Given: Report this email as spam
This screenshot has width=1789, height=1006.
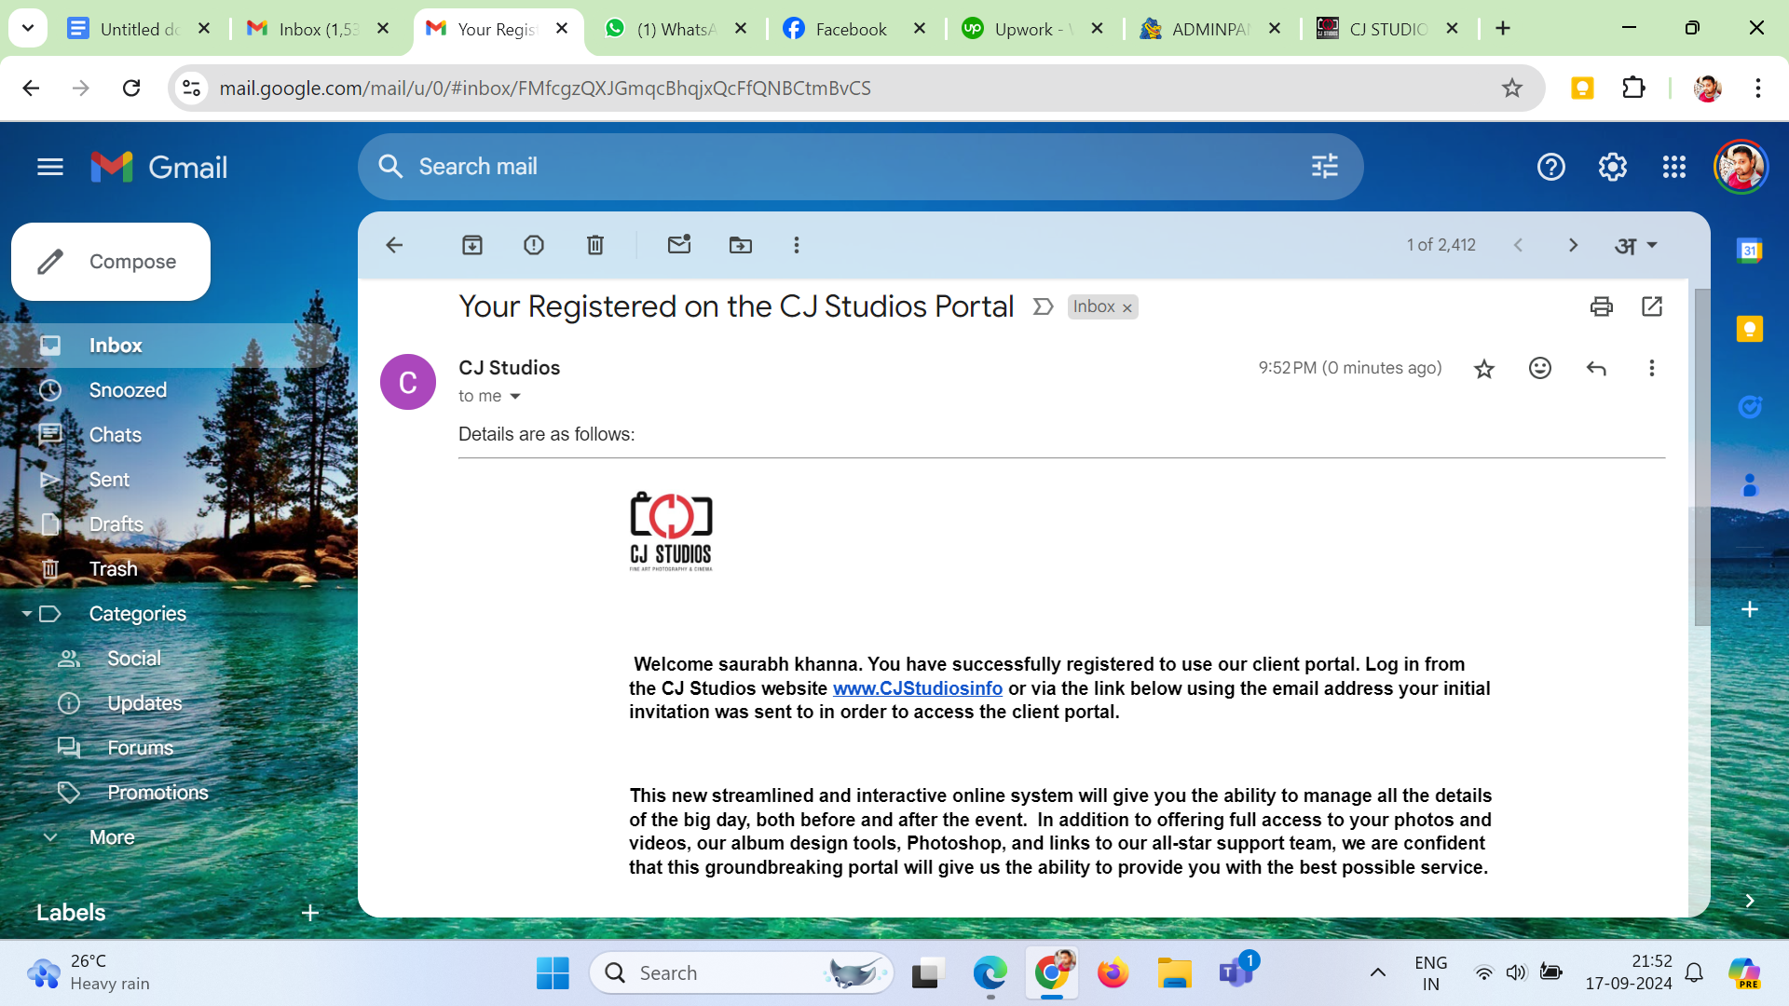Looking at the screenshot, I should click(x=534, y=245).
